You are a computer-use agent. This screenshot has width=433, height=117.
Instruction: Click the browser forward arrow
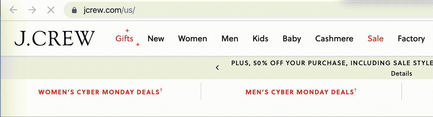pos(32,10)
